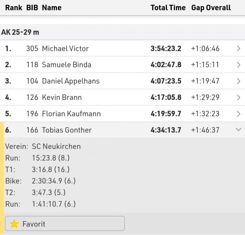Viewport: 245px width, 235px height.
Task: Click Daniel Appelhans in the ranking
Action: [x=71, y=81]
